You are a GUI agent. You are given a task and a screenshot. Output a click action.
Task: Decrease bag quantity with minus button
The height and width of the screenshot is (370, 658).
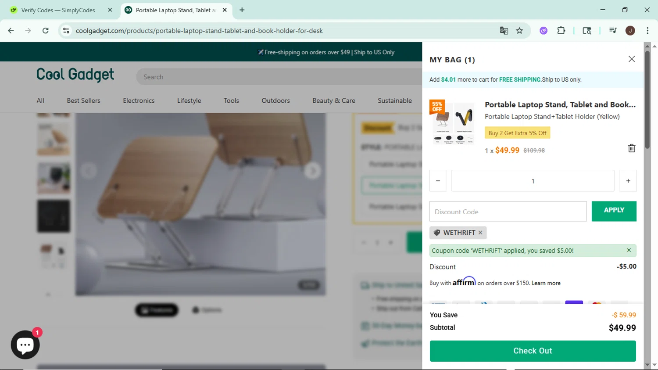point(438,181)
